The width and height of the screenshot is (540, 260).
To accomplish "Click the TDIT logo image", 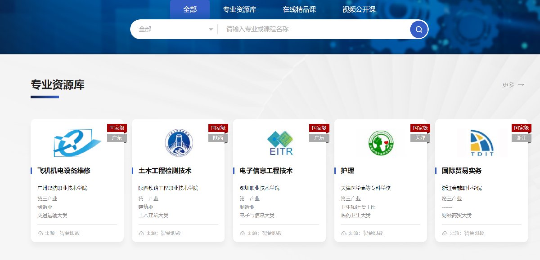I will pyautogui.click(x=481, y=143).
